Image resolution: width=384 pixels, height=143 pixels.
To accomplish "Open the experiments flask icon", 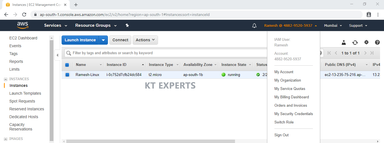I will tap(344, 42).
